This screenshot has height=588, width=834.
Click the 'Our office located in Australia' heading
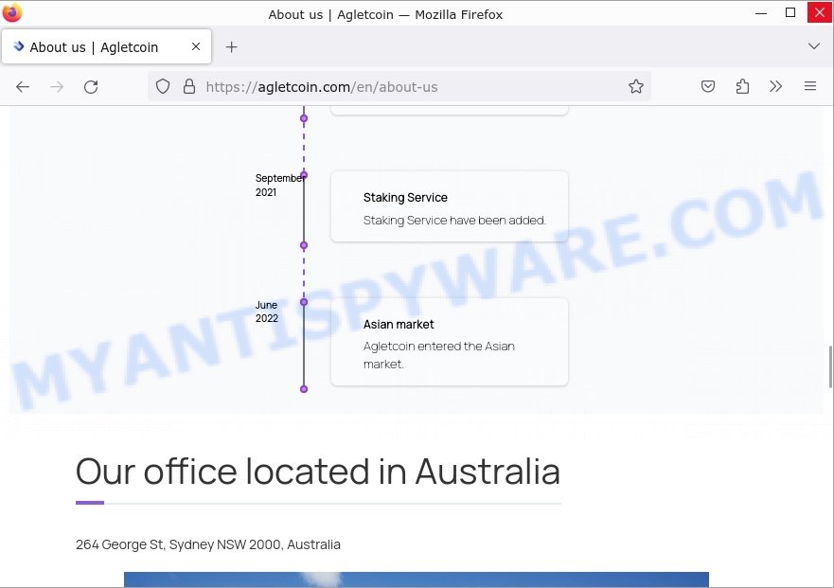coord(318,472)
